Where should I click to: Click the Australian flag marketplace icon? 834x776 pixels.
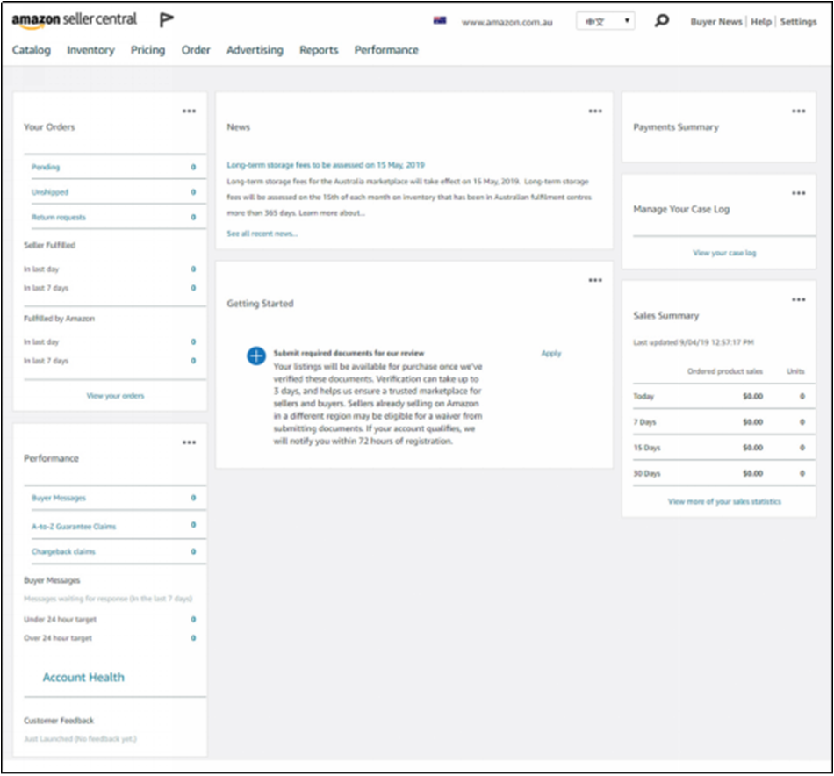pyautogui.click(x=440, y=21)
